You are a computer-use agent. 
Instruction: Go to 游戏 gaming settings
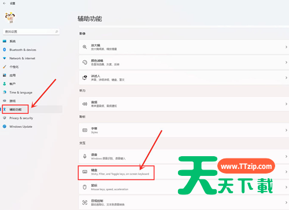click(13, 101)
